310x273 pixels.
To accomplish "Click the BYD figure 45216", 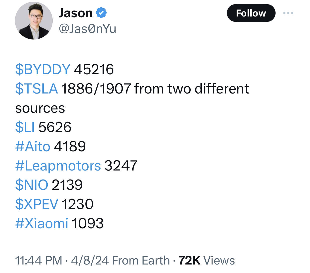I will click(x=94, y=69).
